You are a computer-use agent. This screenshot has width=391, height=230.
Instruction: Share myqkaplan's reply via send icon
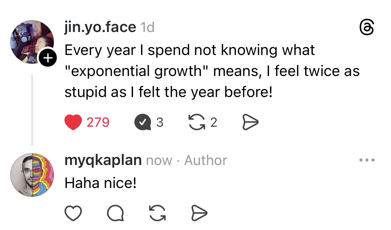tap(200, 213)
